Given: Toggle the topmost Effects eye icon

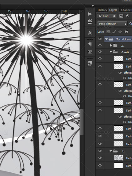Looking at the screenshot, I should [120, 73].
